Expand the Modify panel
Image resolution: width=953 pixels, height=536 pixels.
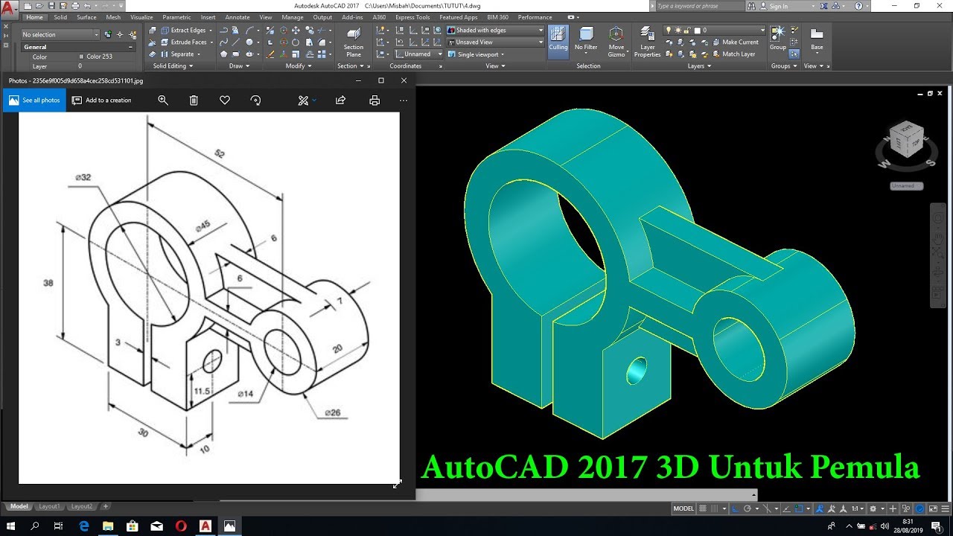tap(299, 66)
